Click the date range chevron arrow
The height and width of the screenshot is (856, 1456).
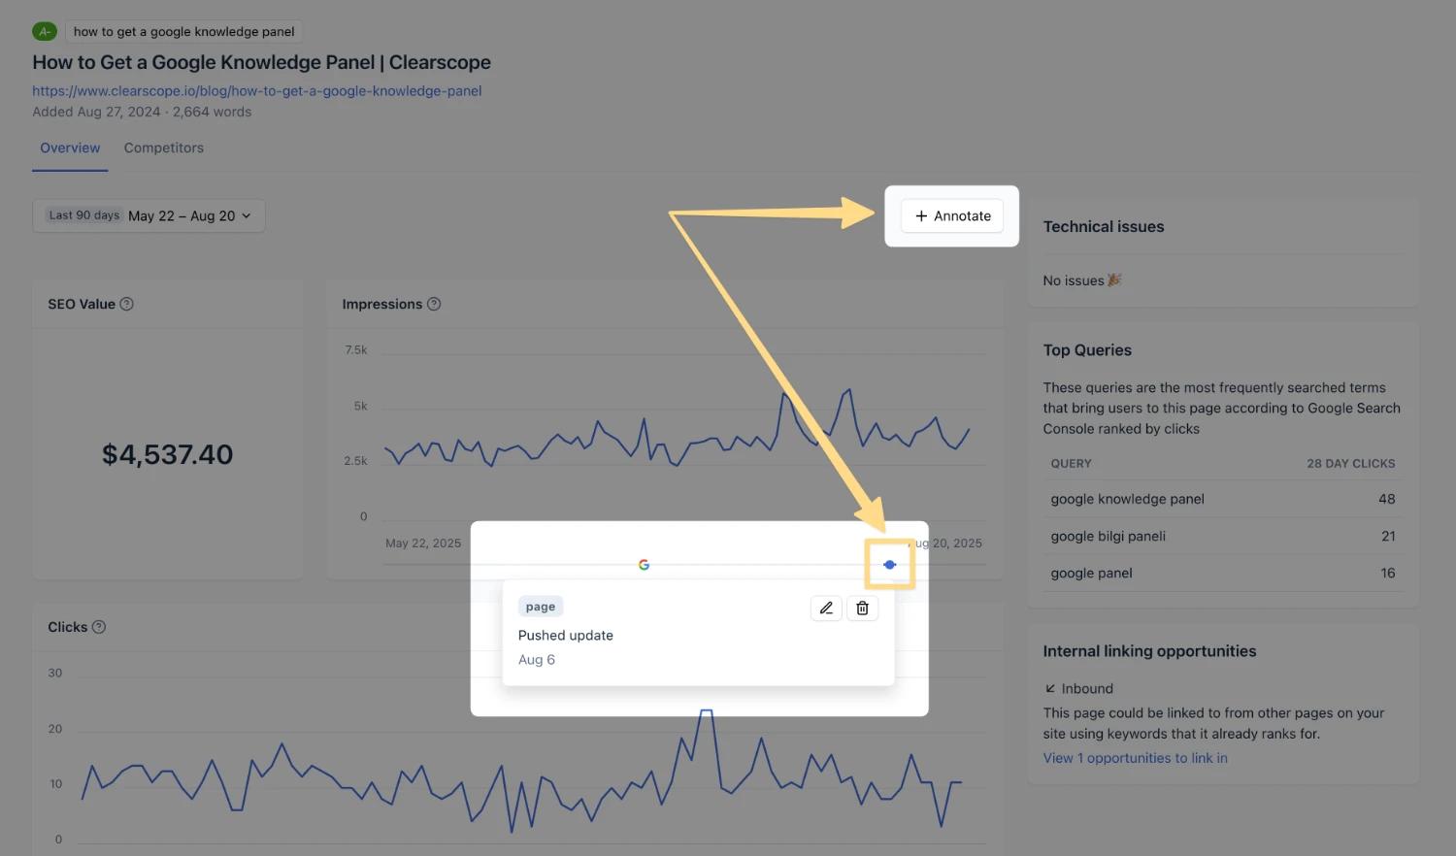coord(246,215)
